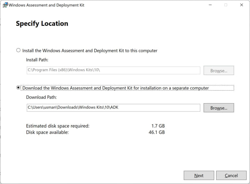Screen dimensions: 250x184
Task: Click the Specify Location heading
Action: click(42, 24)
